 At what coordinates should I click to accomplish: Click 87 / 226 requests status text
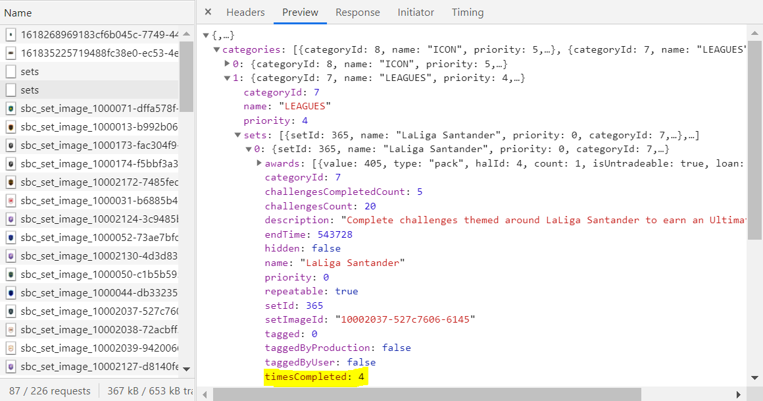[49, 390]
